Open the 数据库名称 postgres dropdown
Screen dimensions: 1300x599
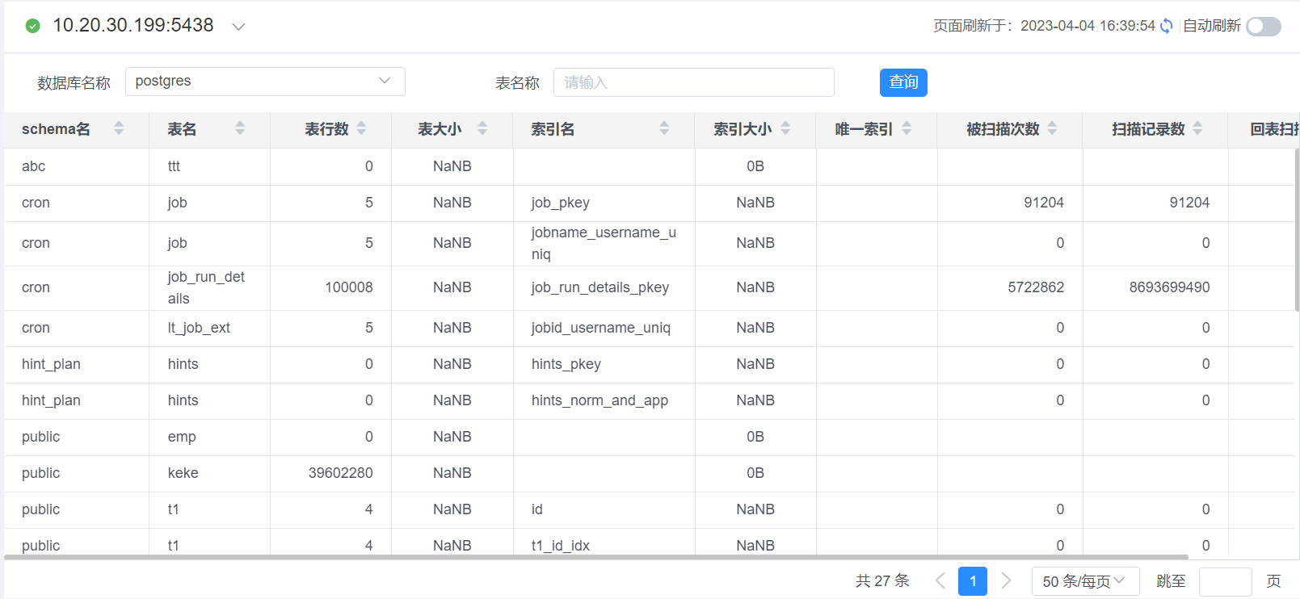pyautogui.click(x=265, y=82)
